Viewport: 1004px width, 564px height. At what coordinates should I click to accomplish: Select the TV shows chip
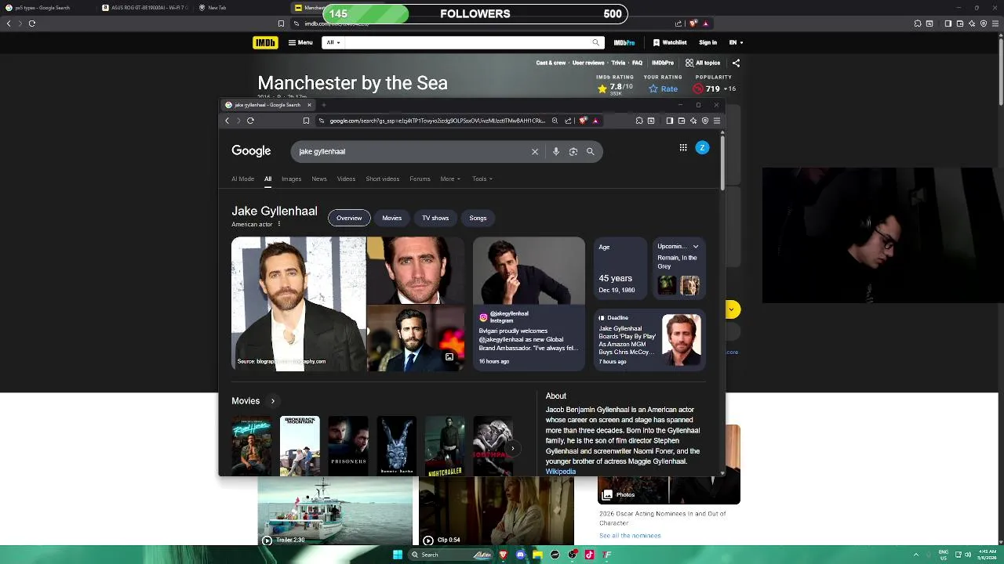click(435, 218)
